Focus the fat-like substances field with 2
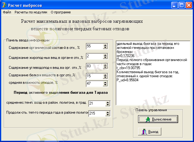The height and width of the screenshot is (142, 194). click(95, 56)
